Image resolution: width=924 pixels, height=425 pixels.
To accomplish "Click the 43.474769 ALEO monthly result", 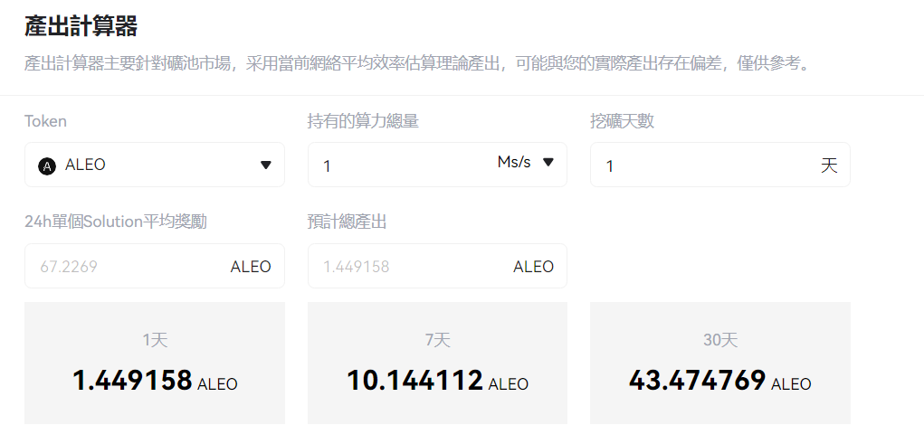I will pos(720,381).
